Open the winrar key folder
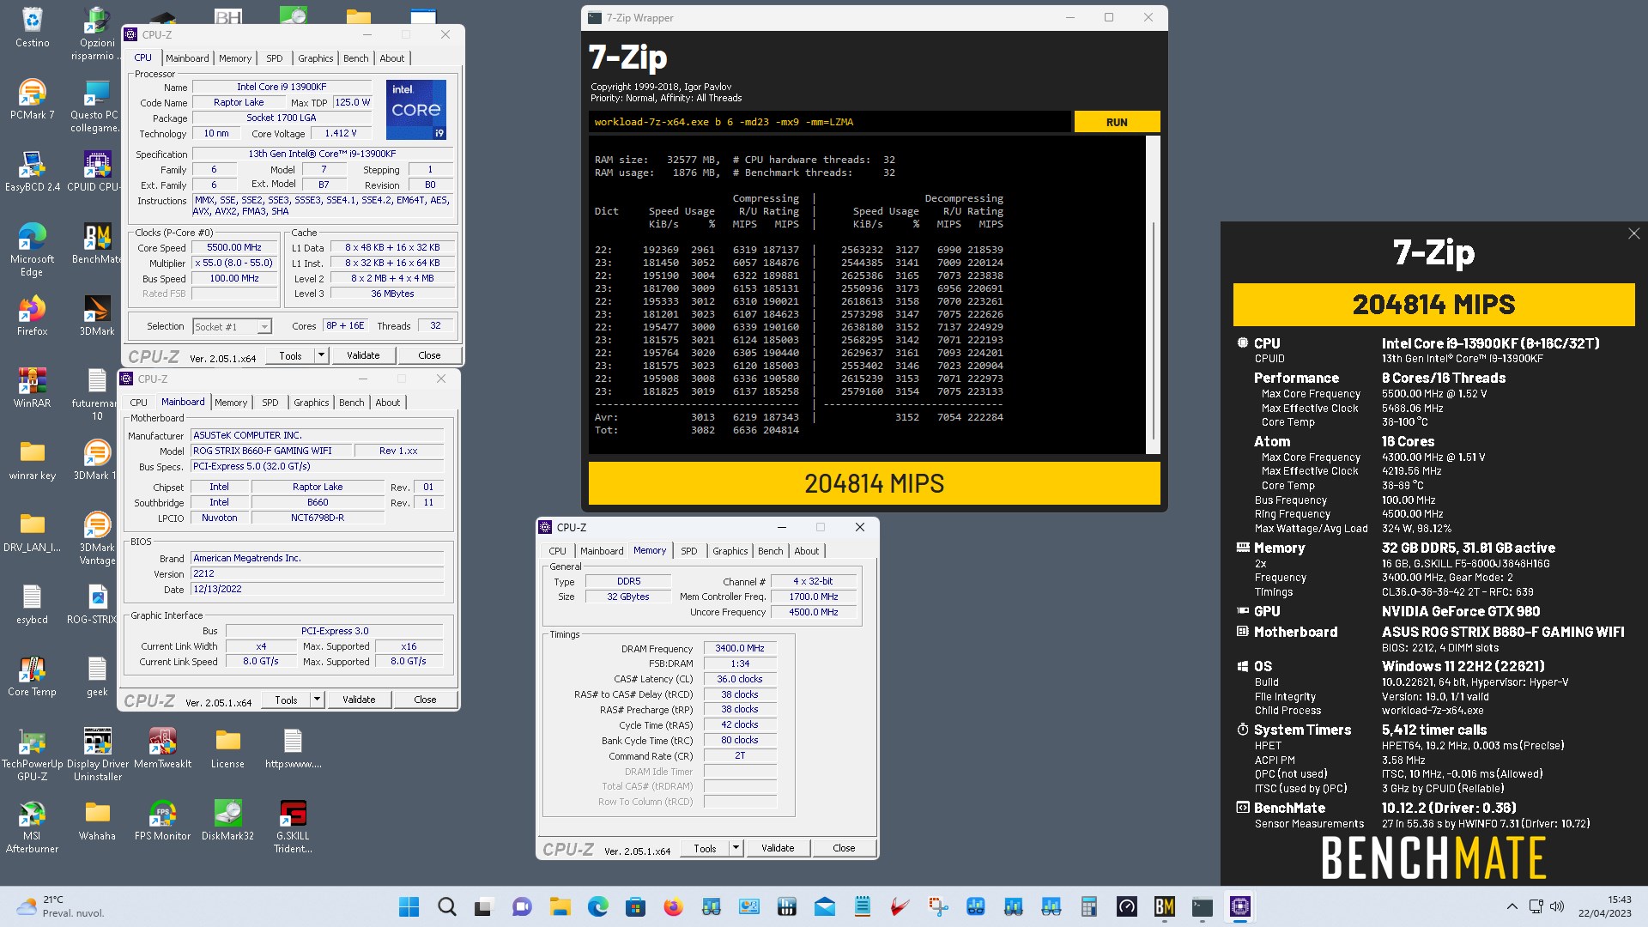Image resolution: width=1648 pixels, height=927 pixels. point(32,459)
